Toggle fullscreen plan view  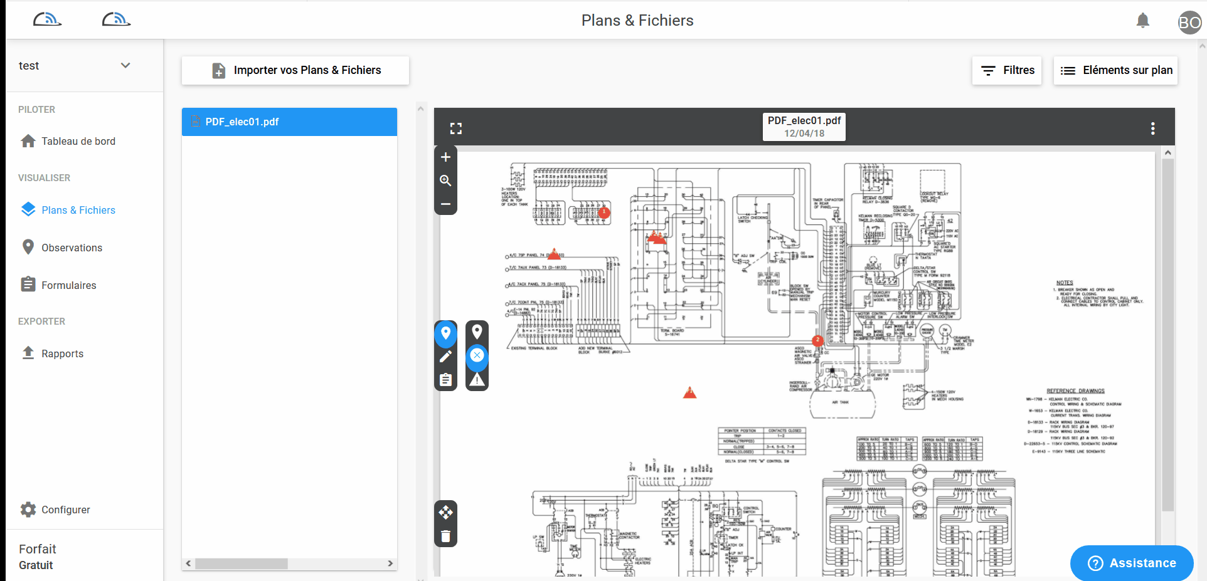(456, 128)
